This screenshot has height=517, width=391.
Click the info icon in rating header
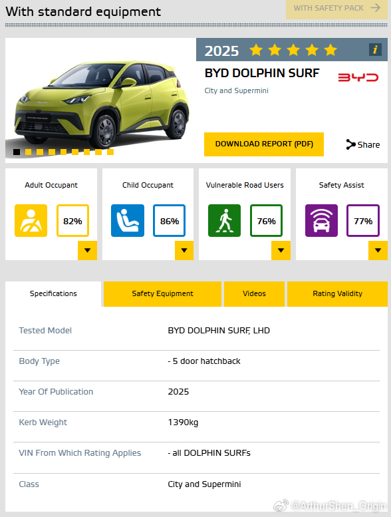coord(375,50)
